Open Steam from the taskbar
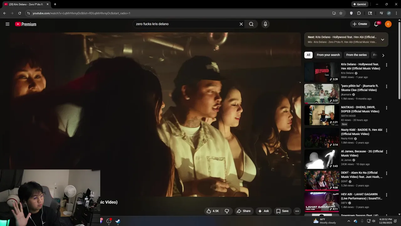This screenshot has height=226, width=401. point(118,221)
